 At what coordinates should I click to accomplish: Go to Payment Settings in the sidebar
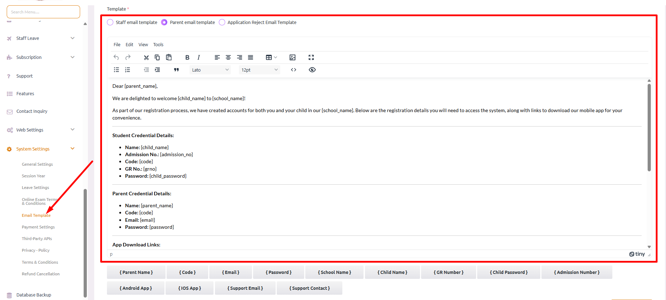[38, 227]
